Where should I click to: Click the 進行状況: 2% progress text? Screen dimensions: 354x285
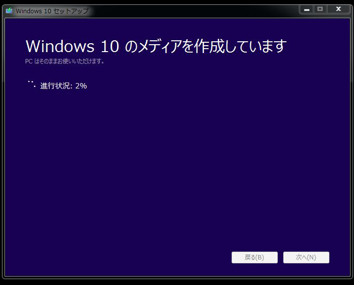point(63,86)
